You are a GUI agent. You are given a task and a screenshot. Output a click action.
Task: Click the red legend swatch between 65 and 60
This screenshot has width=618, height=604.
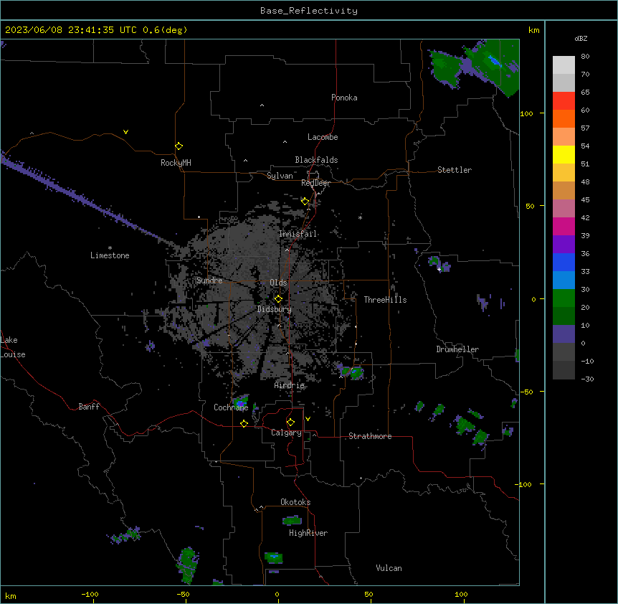click(564, 101)
